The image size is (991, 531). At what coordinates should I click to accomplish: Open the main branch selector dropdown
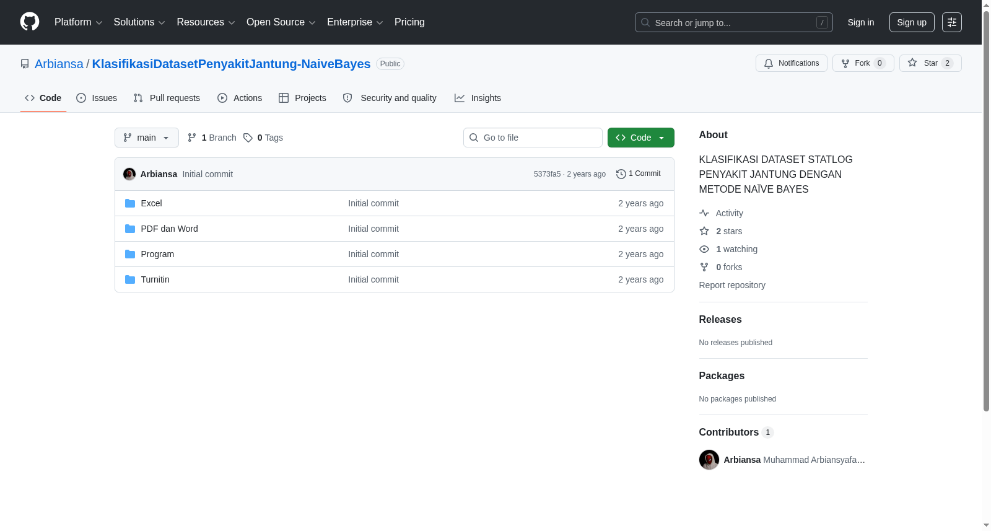(147, 138)
